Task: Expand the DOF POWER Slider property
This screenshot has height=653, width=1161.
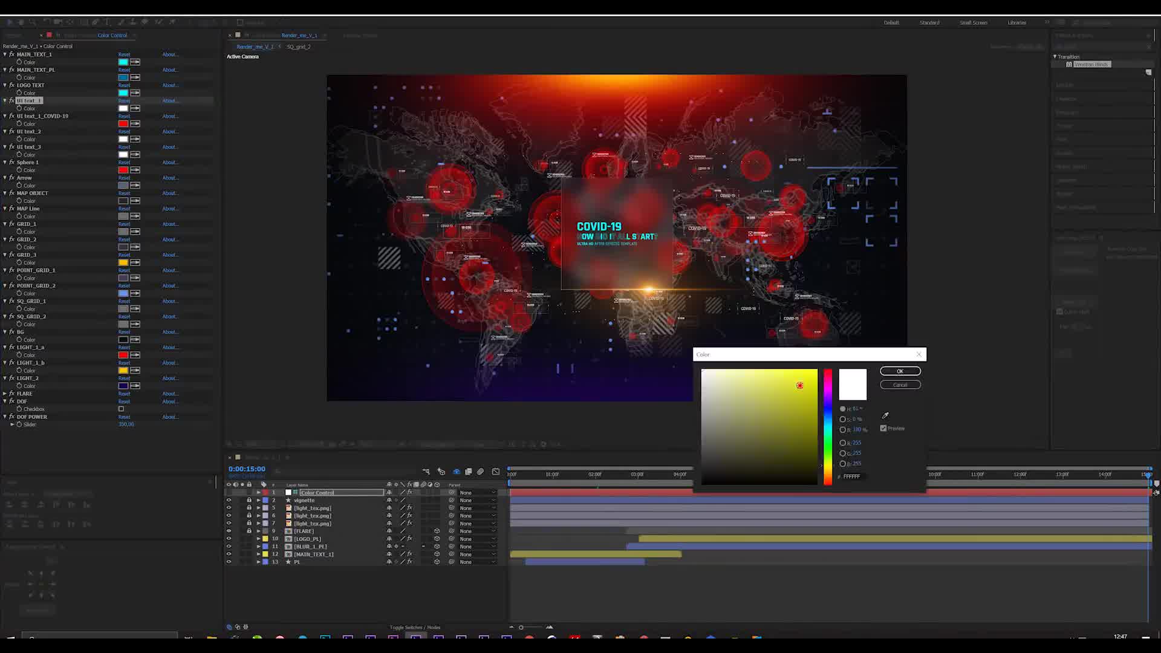Action: [12, 424]
